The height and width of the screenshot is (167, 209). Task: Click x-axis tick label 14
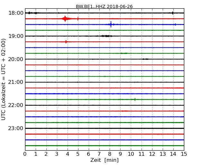click(x=173, y=154)
